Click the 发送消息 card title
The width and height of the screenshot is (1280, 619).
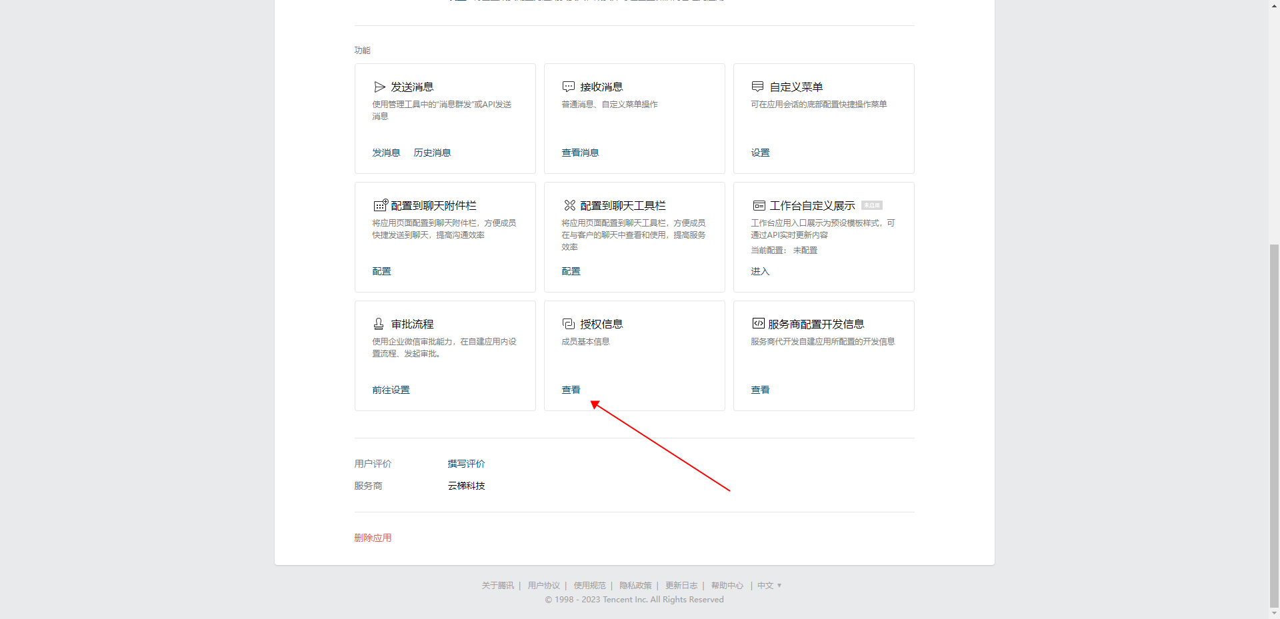pyautogui.click(x=412, y=87)
